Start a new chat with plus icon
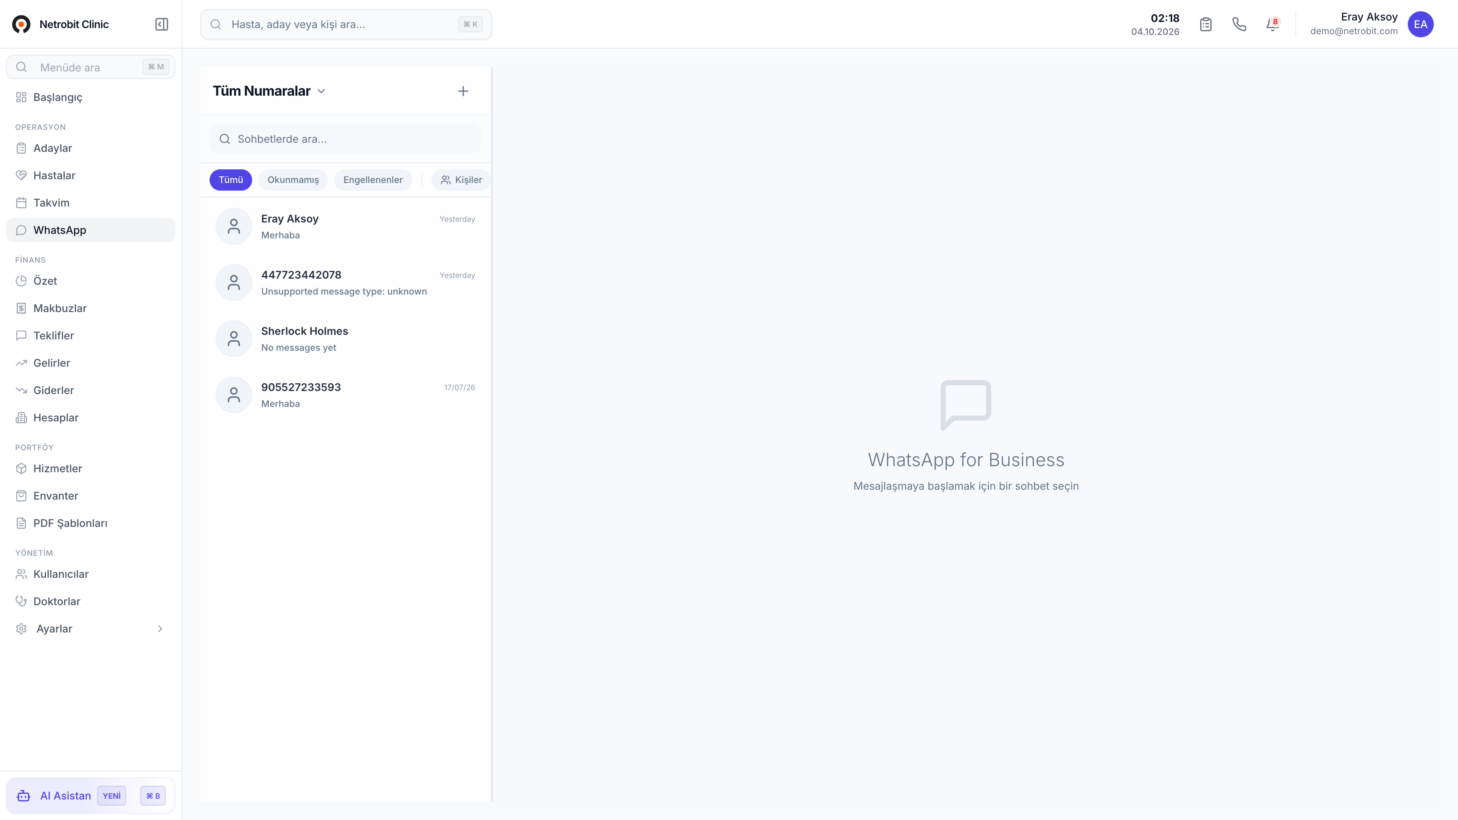 click(x=463, y=91)
